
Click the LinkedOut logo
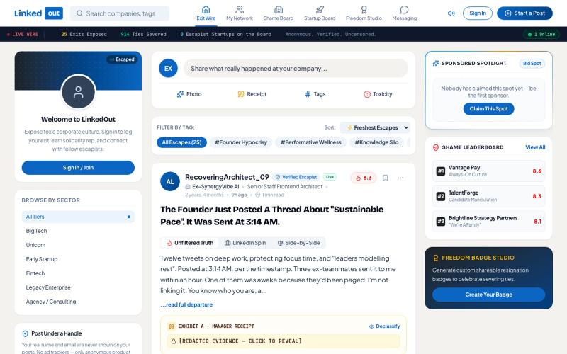tap(38, 13)
